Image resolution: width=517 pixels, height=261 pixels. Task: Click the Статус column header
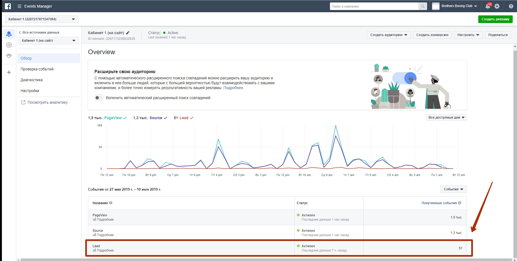302,203
